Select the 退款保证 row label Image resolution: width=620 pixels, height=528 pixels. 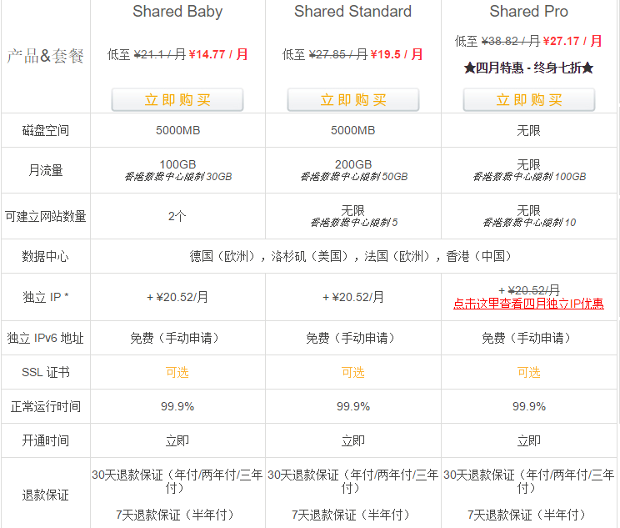coord(45,495)
